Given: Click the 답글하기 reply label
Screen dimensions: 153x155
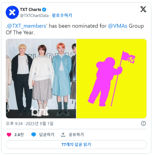Looking at the screenshot, I should pos(47,135).
